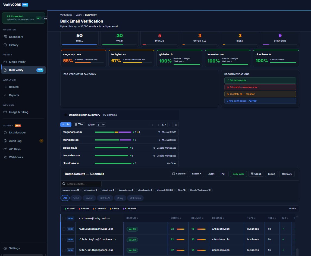Expand the Export dropdown menu

click(x=196, y=174)
